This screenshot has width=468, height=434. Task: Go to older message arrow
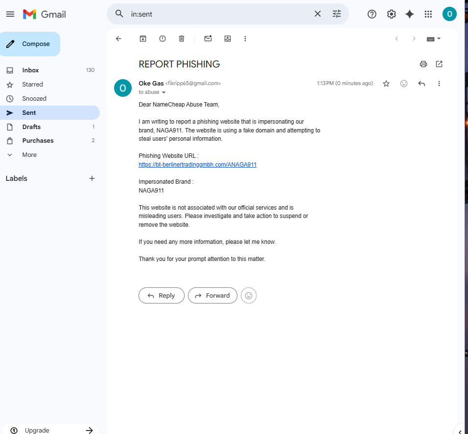(414, 39)
